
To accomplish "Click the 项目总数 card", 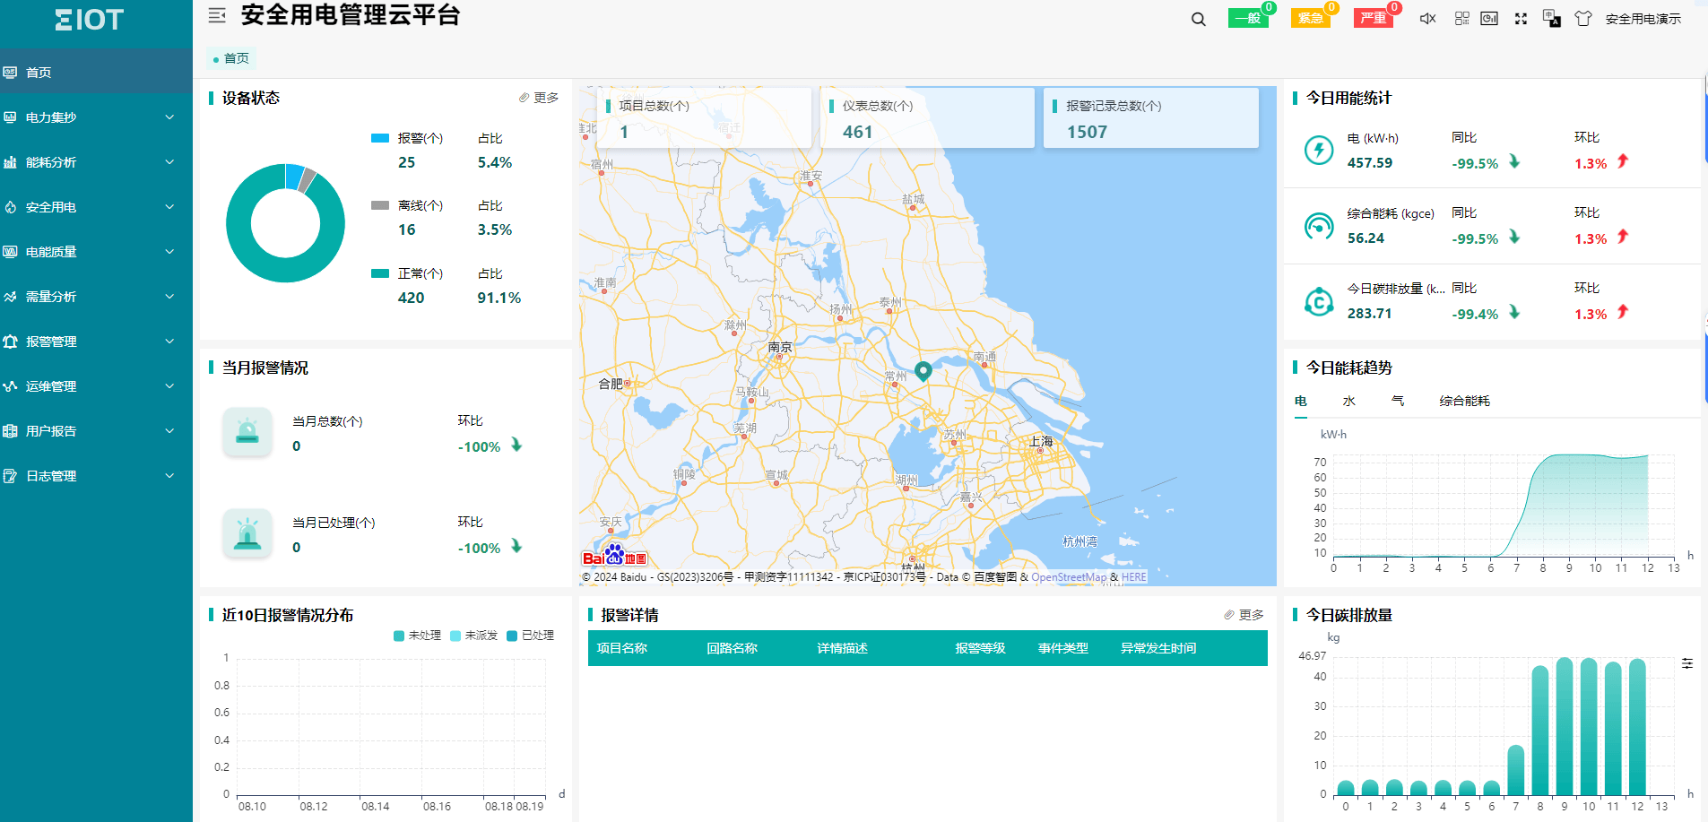I will click(x=705, y=117).
